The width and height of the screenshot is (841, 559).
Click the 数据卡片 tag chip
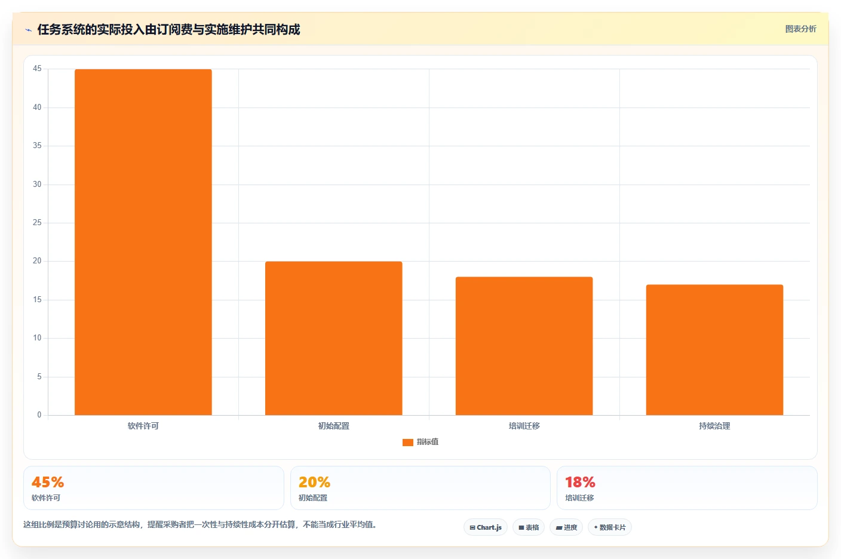[x=610, y=527]
